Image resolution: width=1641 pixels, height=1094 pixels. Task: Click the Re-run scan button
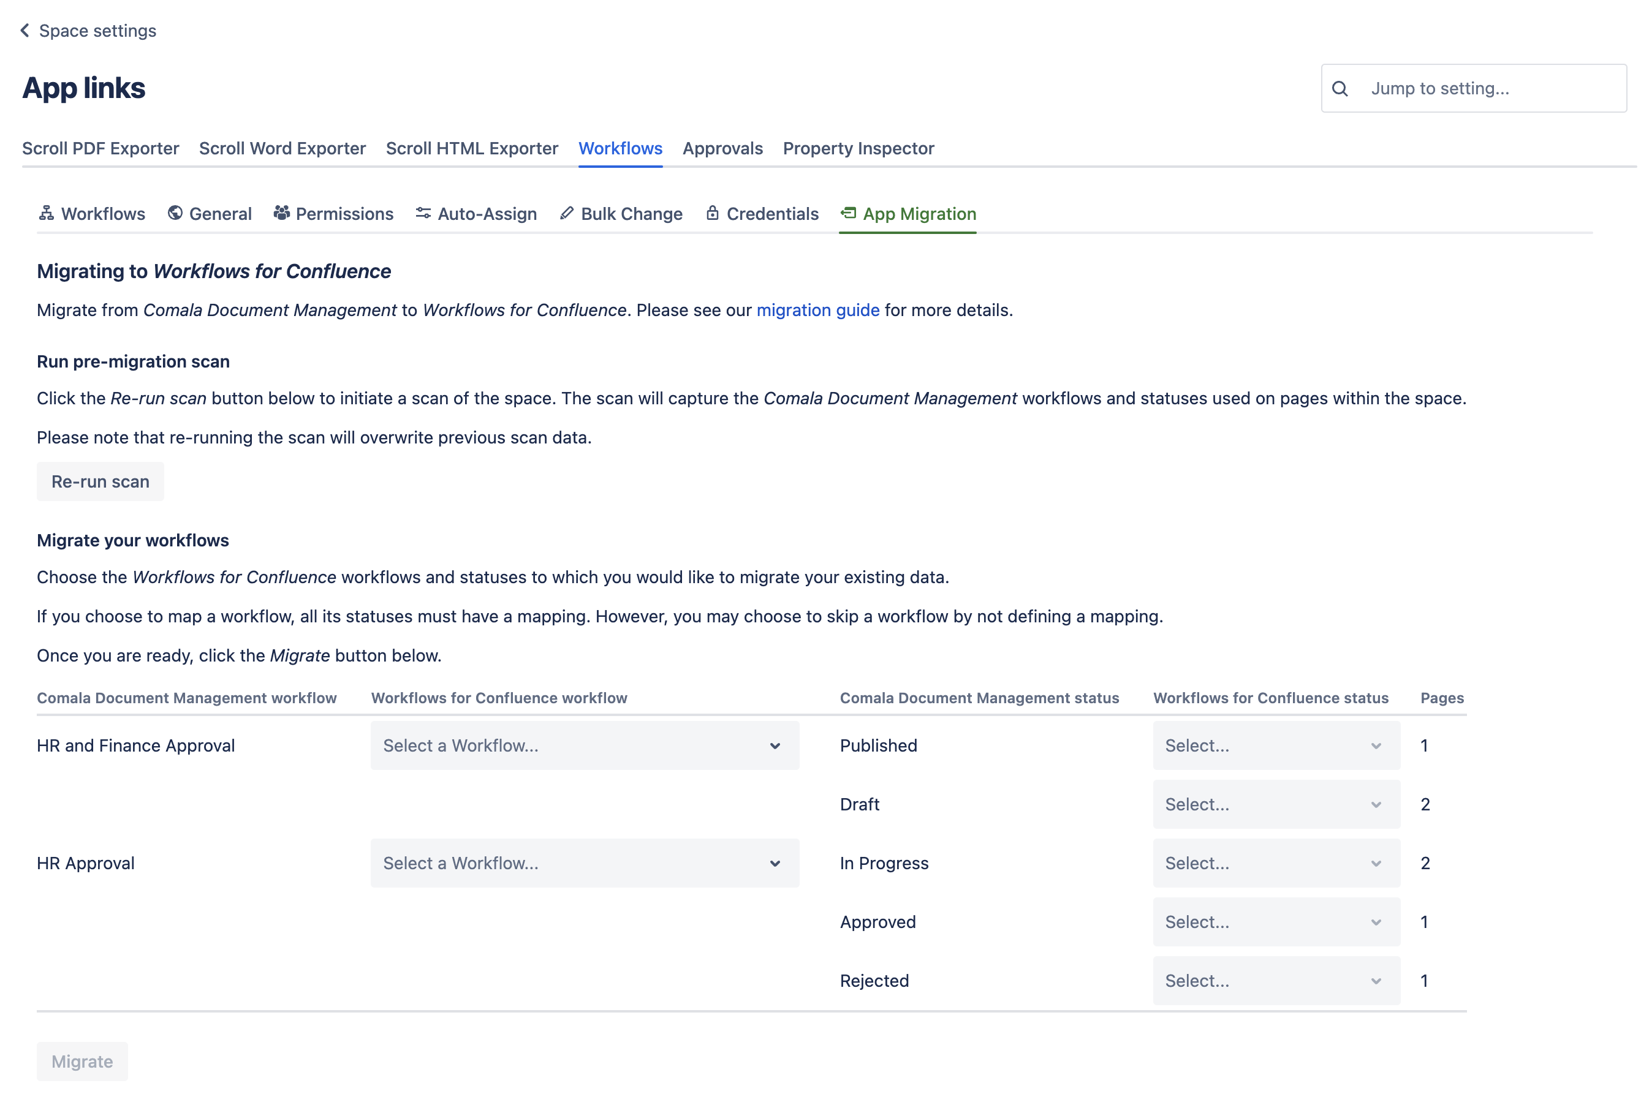100,481
